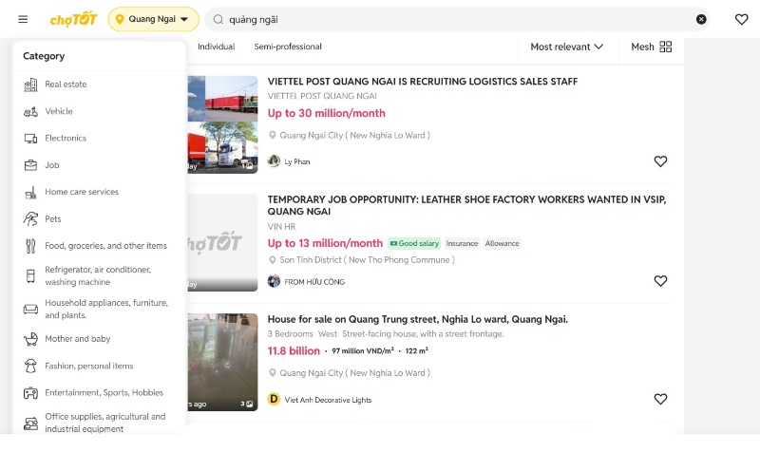Viewport: 760px width, 452px height.
Task: Switch to the Individual tab
Action: 217,47
